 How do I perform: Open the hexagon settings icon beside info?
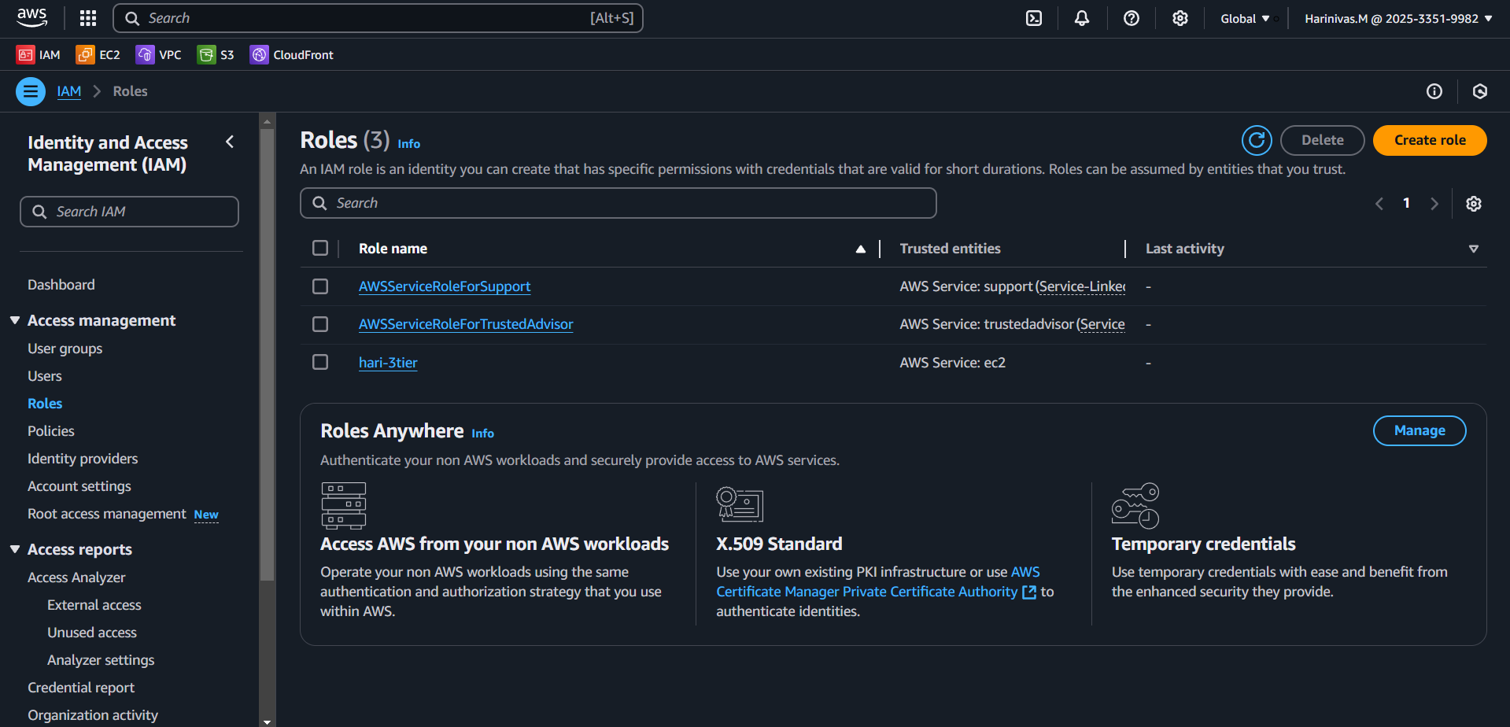tap(1480, 91)
